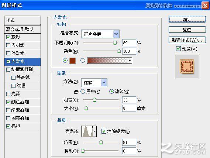The image size is (210, 158).
Task: Open 混合选项:默认 entry
Action: coord(23,29)
